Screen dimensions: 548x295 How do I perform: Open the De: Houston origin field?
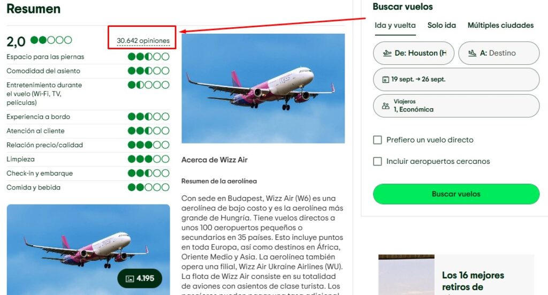pos(414,53)
